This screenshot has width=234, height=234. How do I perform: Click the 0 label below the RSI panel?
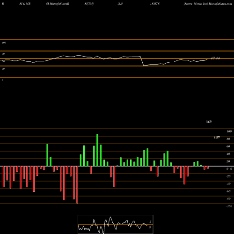pyautogui.click(x=2, y=80)
